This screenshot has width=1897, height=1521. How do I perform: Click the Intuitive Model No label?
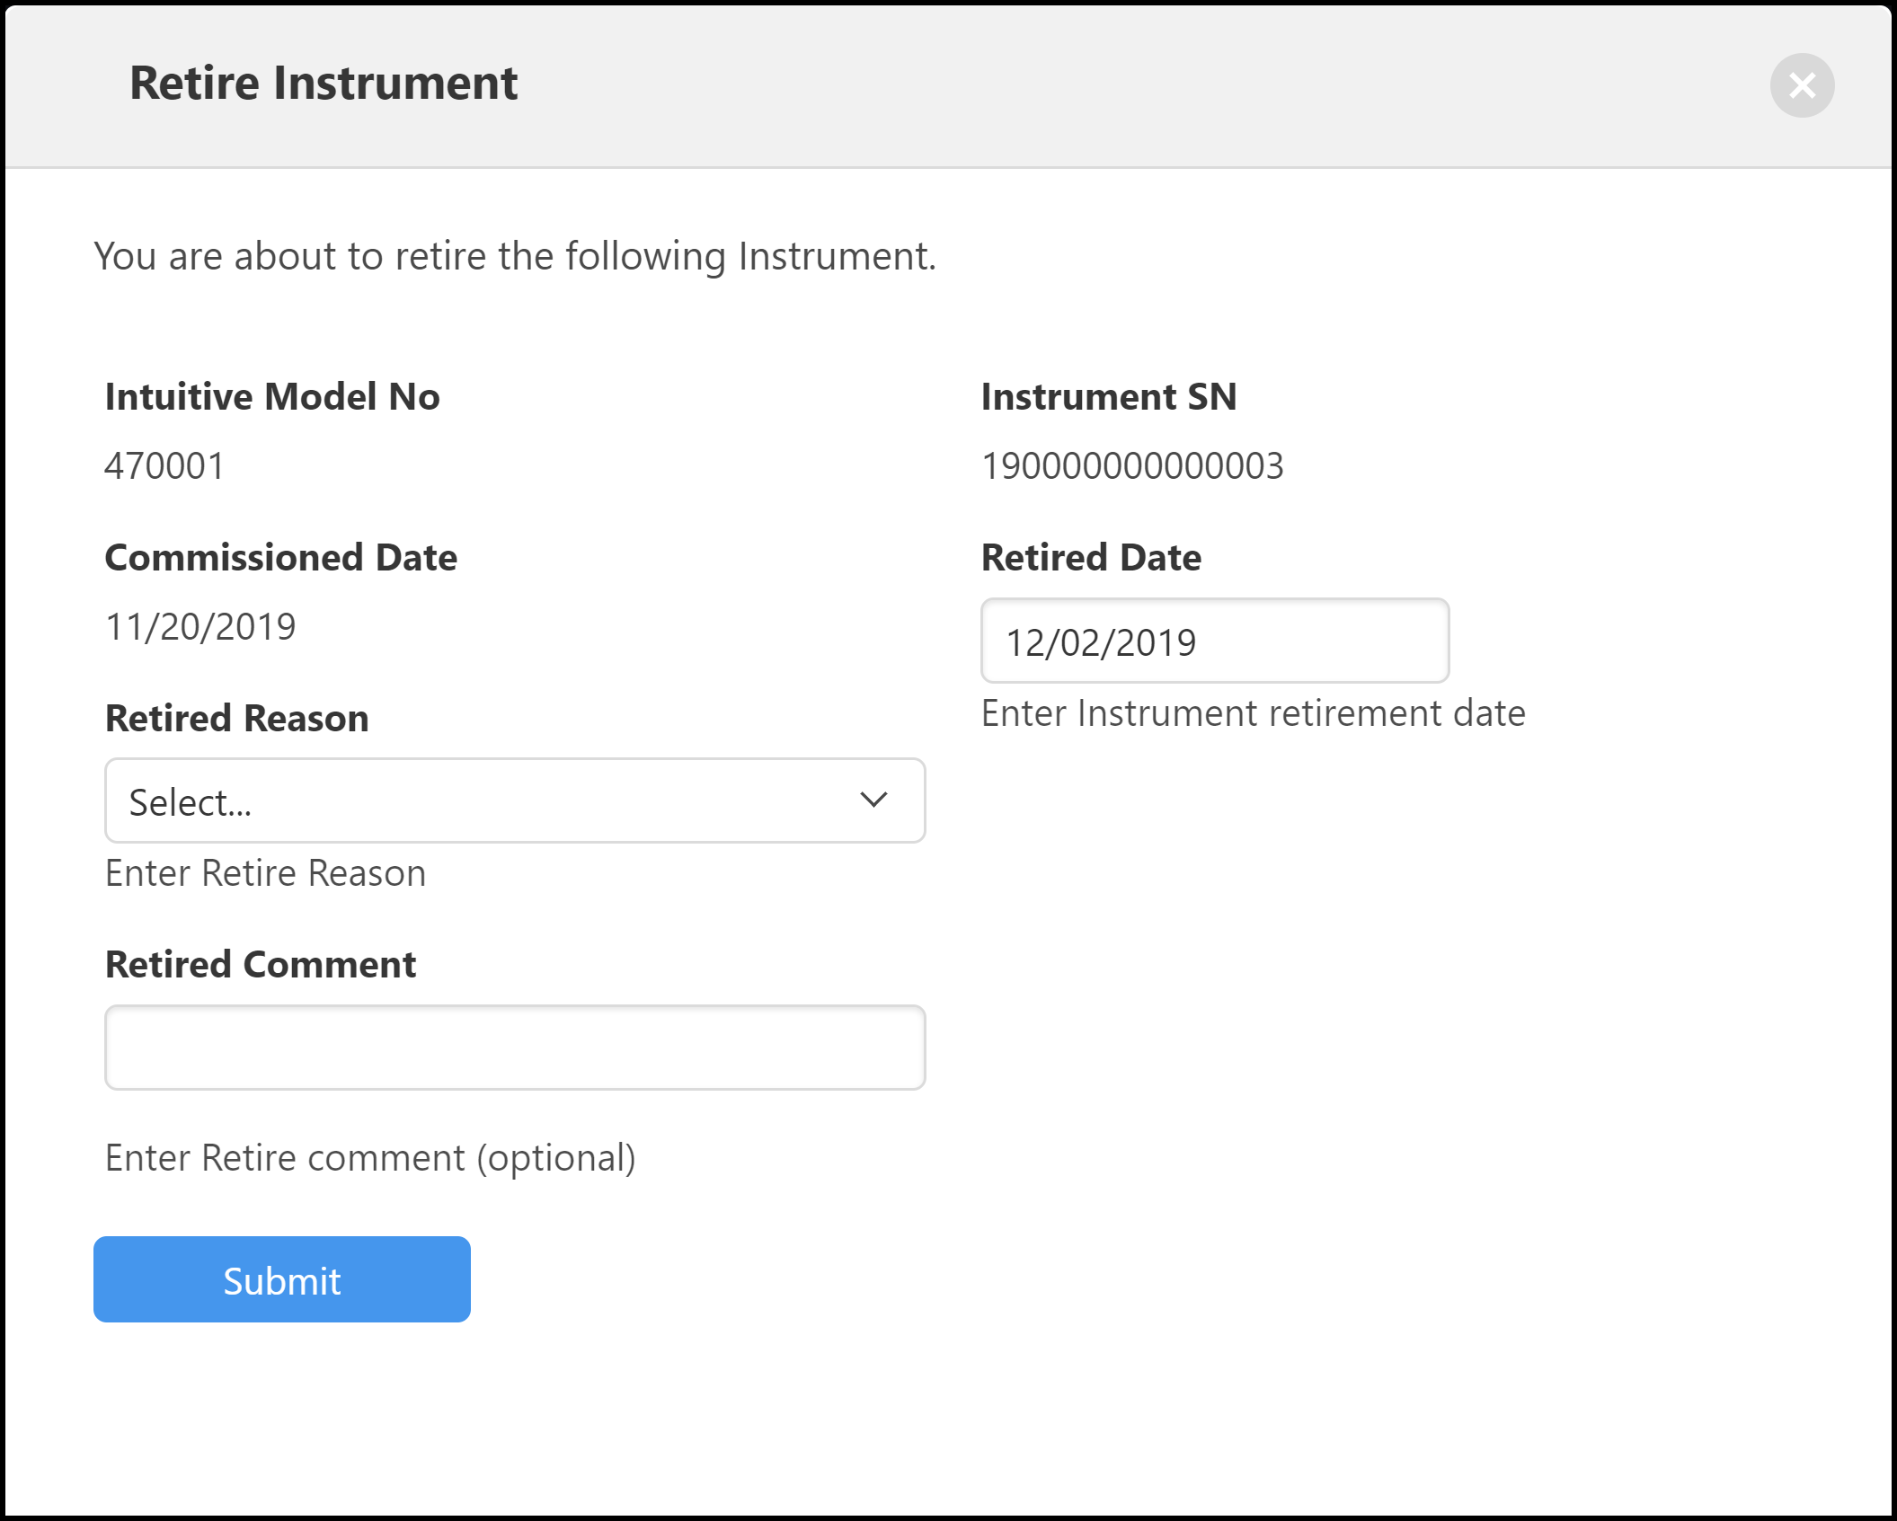pos(271,397)
